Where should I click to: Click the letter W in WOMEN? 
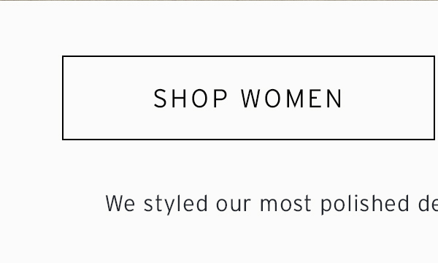[x=250, y=99]
